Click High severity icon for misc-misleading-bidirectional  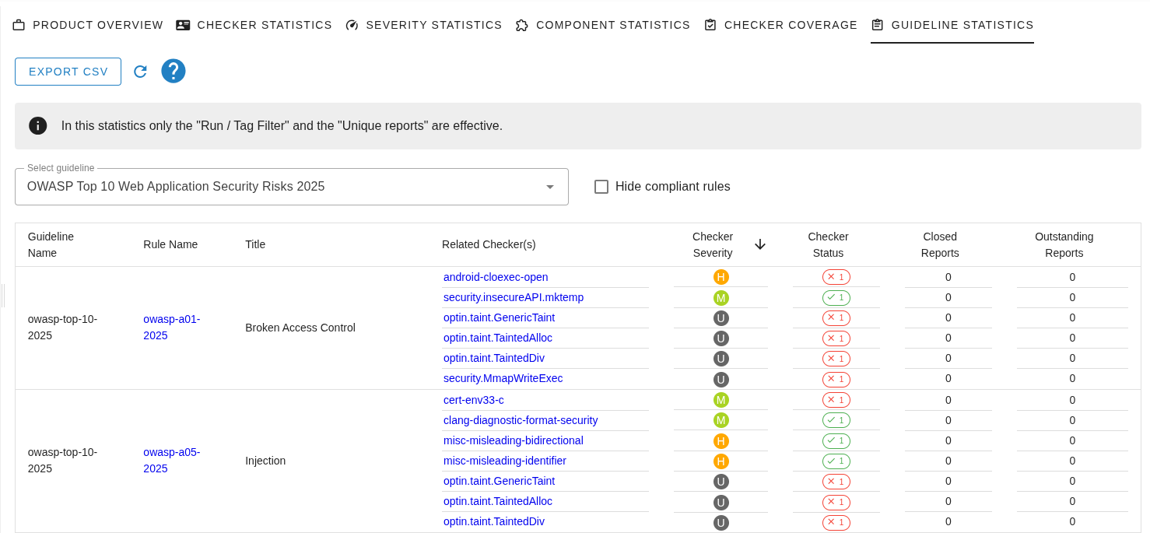[x=721, y=440]
